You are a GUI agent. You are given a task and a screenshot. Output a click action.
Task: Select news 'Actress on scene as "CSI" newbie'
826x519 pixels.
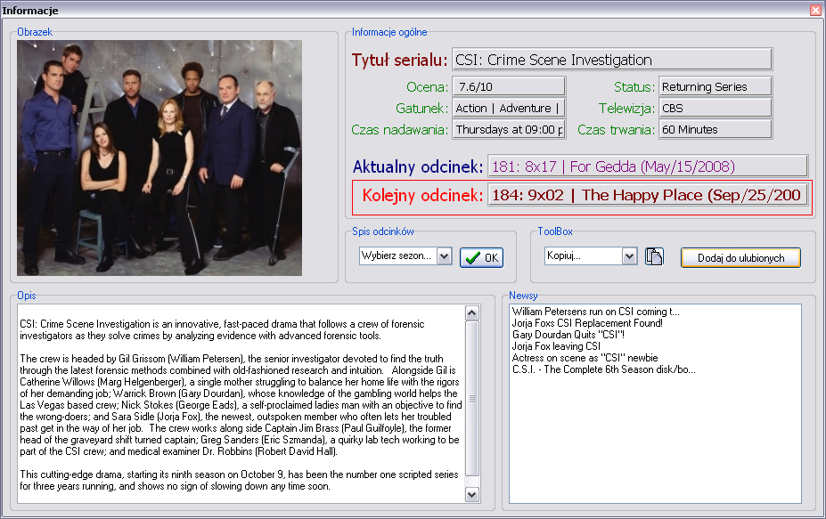coord(585,358)
